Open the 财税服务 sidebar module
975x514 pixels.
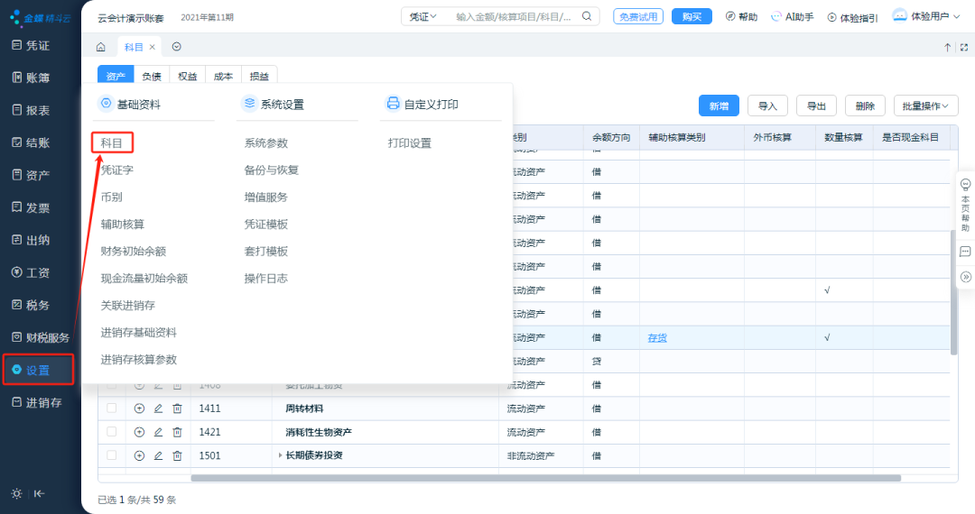(41, 337)
